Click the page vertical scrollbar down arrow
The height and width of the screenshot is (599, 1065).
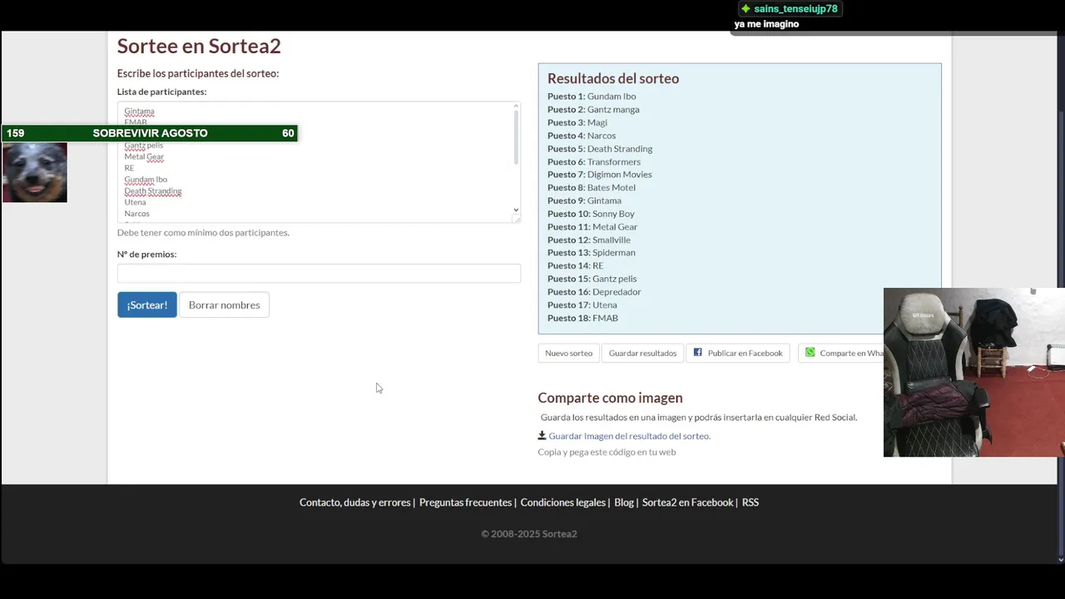(x=1059, y=559)
